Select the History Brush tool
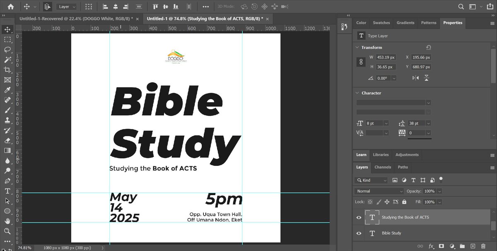This screenshot has height=251, width=497. [7, 131]
